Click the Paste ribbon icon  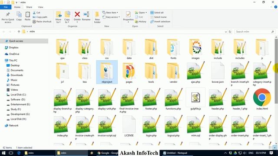point(27,14)
